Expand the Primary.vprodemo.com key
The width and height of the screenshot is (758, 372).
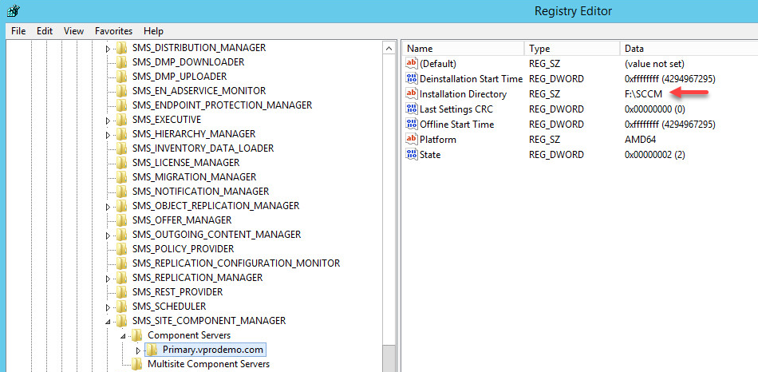[139, 350]
